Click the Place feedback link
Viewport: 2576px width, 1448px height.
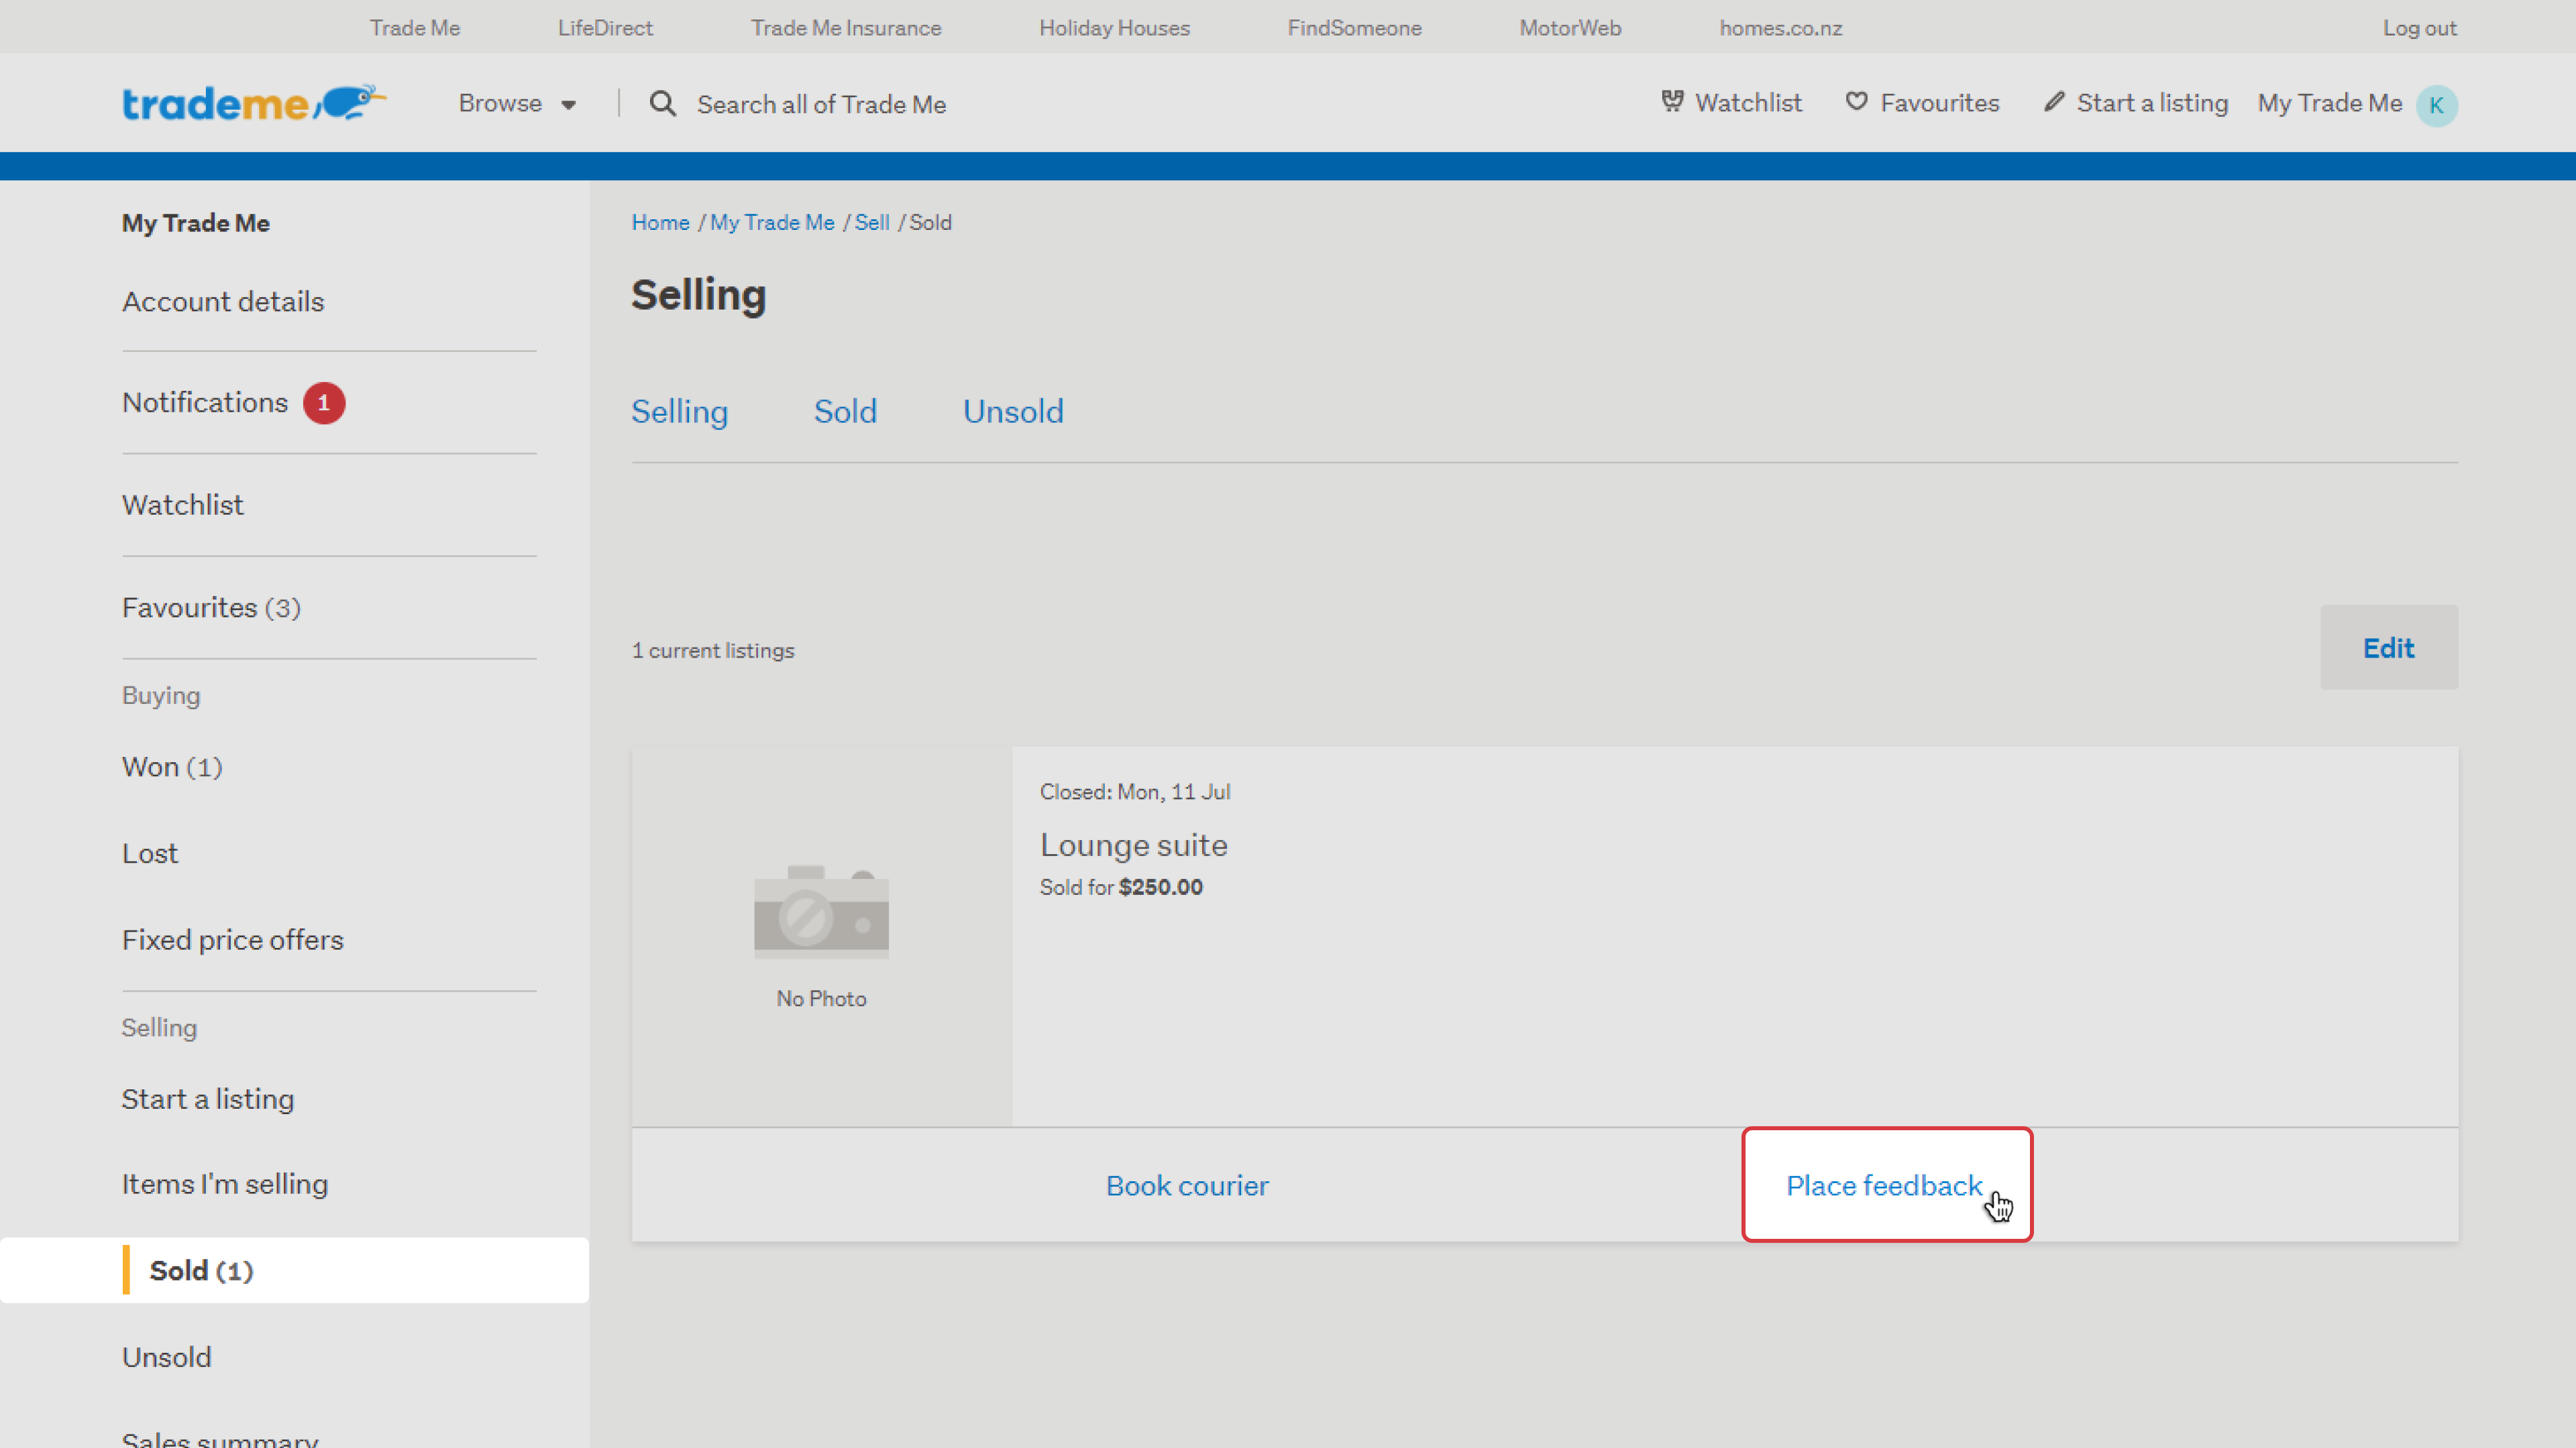1884,1185
